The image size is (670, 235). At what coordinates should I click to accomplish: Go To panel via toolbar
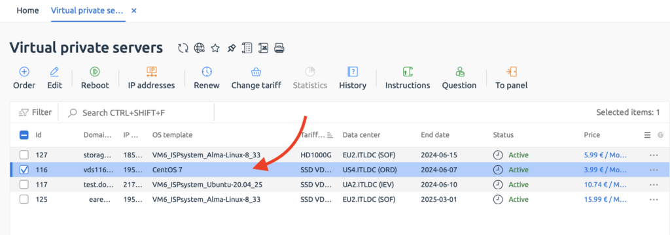[x=512, y=78]
